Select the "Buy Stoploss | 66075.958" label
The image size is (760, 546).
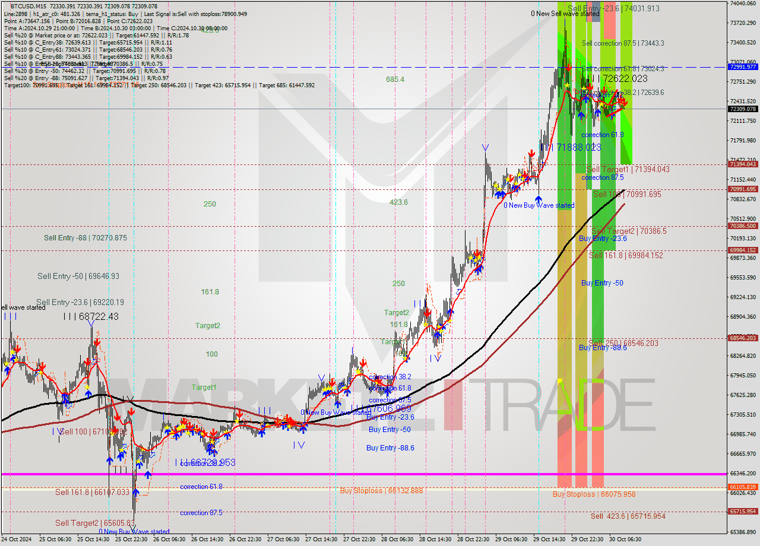pos(594,494)
